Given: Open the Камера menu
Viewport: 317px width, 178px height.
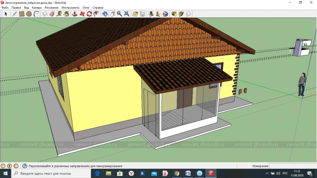Looking at the screenshot, I should tap(36, 7).
